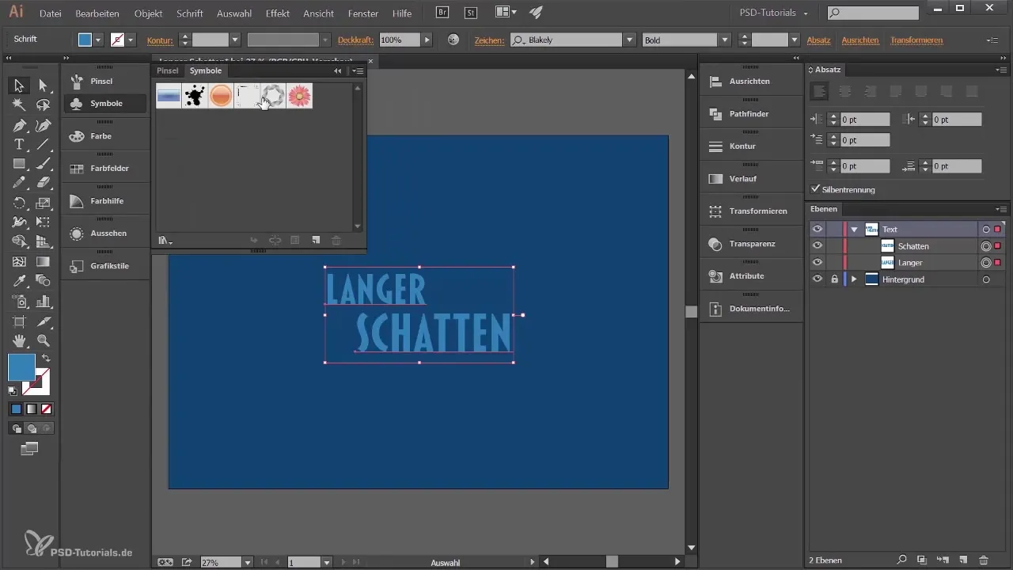Select the Artboard tool
Viewport: 1013px width, 570px height.
pyautogui.click(x=19, y=321)
